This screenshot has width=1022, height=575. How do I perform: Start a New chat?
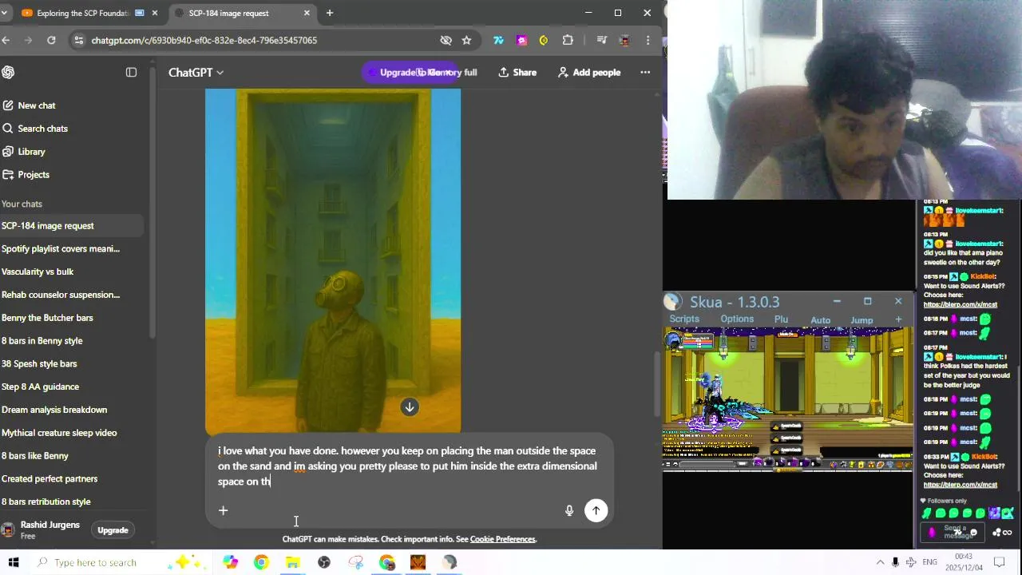click(37, 105)
